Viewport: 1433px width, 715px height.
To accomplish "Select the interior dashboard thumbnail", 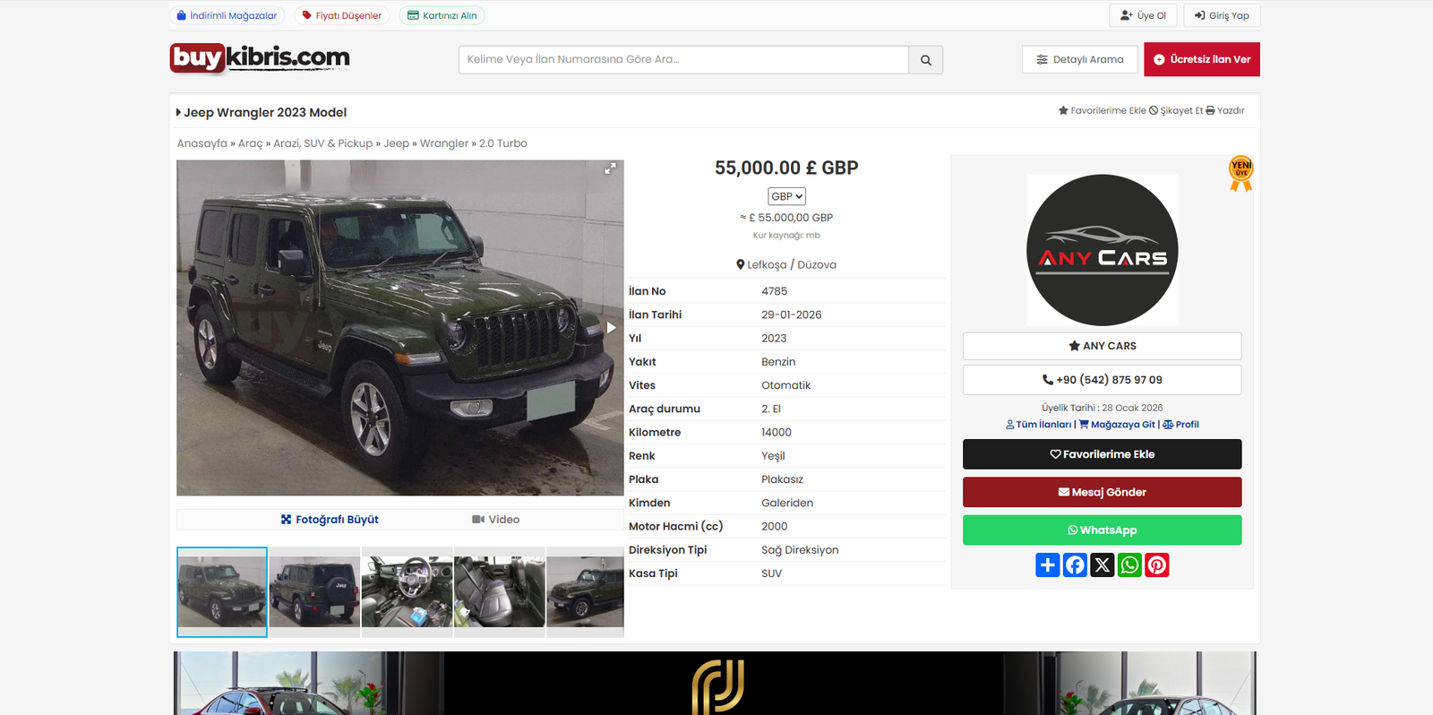I will 408,592.
